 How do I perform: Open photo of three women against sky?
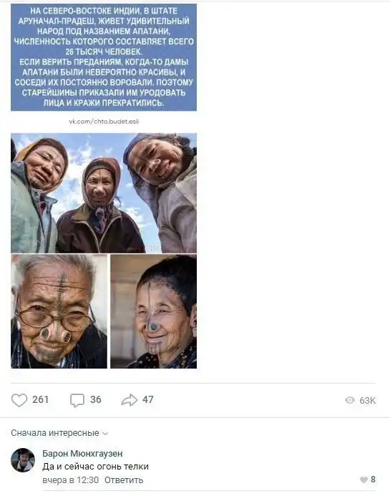tap(104, 193)
